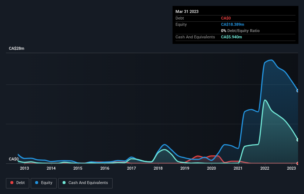Toggle the Equity series legend button

[44, 183]
